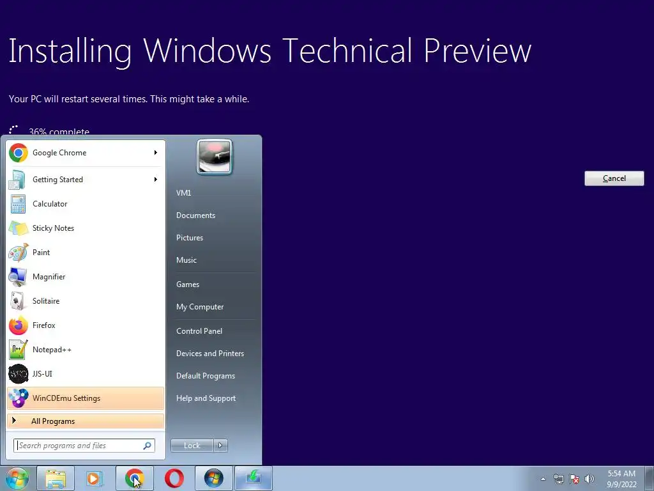Open Default Programs

tap(206, 376)
